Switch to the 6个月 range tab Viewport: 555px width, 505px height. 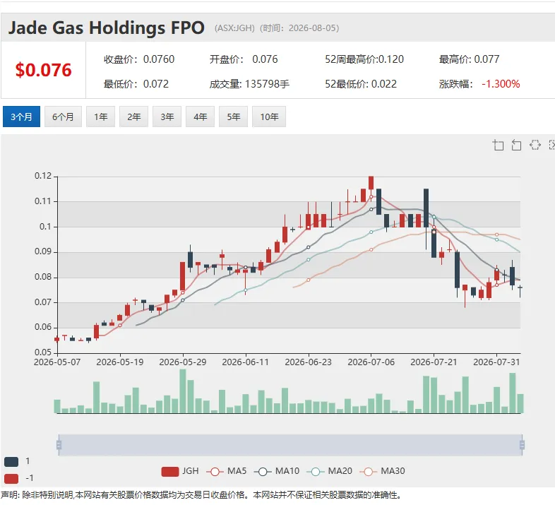(63, 117)
